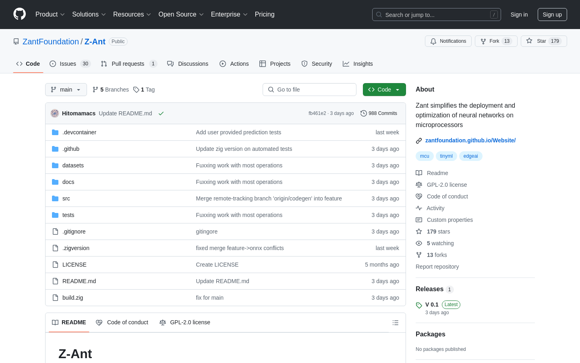
Task: Click the branches icon beside 5 Branches
Action: 95,90
